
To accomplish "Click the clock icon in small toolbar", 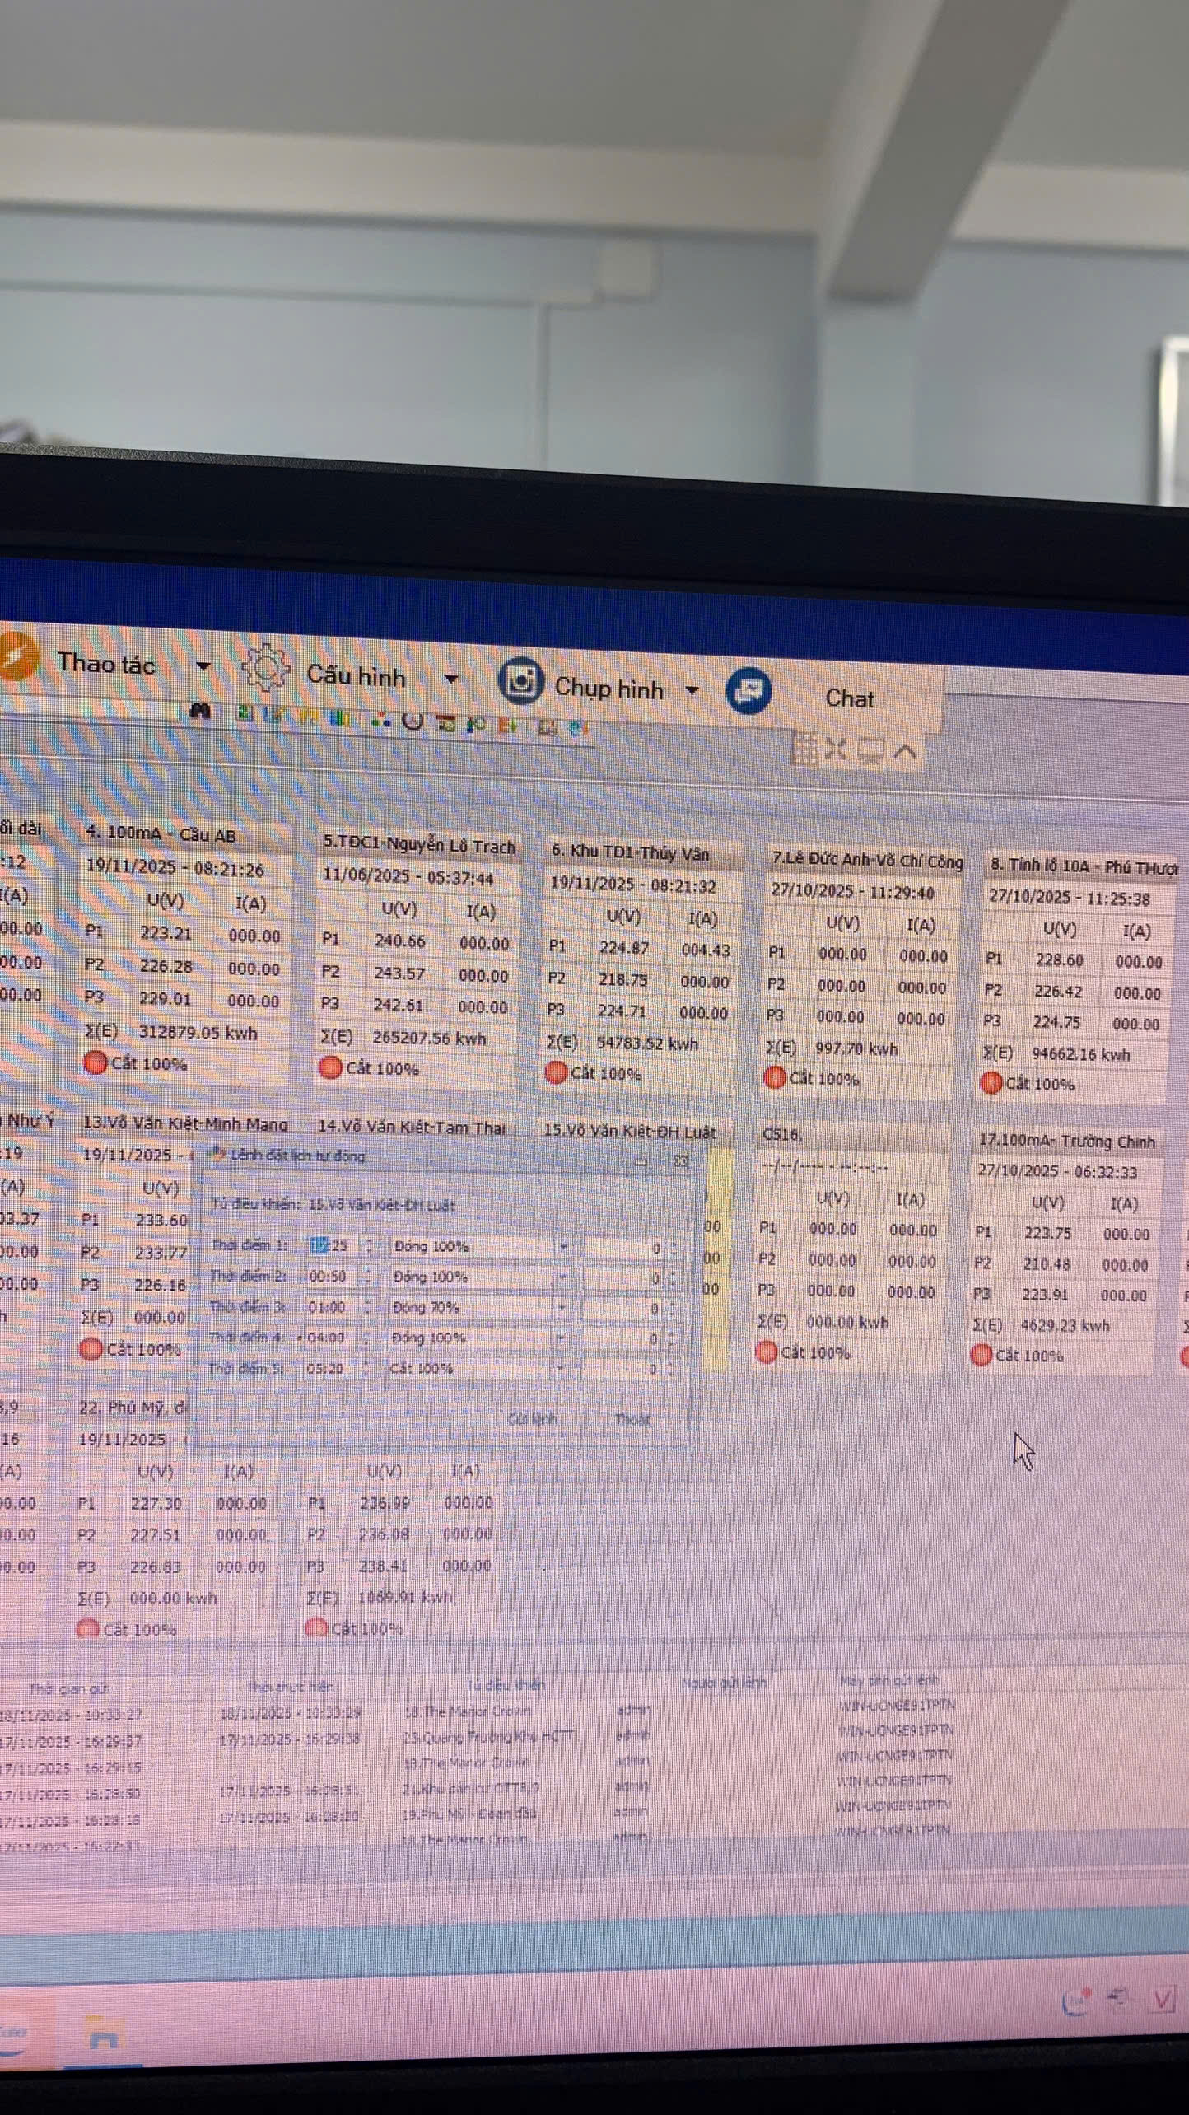I will [x=413, y=721].
